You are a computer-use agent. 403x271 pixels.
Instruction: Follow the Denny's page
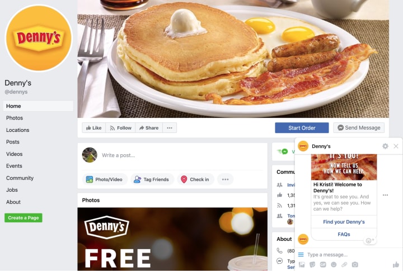pyautogui.click(x=120, y=128)
